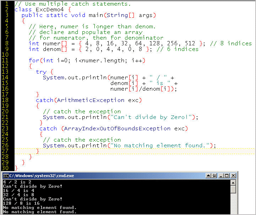Click the cmd scrollbar up arrow
The width and height of the screenshot is (256, 215).
(x=233, y=183)
